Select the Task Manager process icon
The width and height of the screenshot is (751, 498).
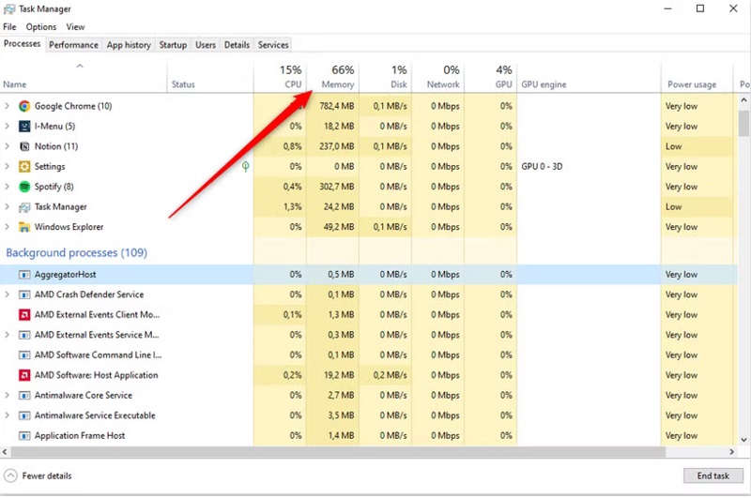point(24,207)
